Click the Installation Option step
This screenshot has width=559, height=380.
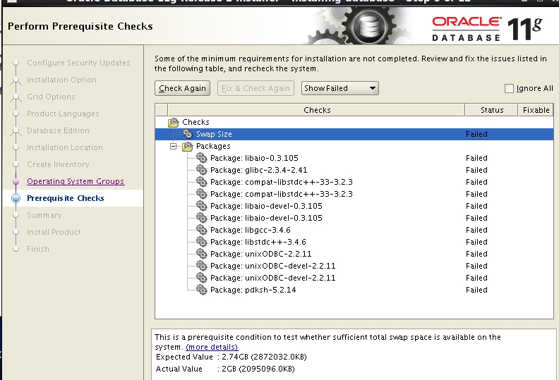coord(61,80)
